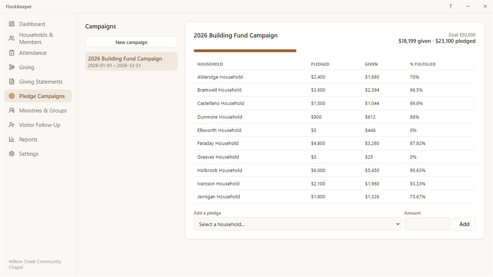Select Bramwell Household in the table

(219, 90)
